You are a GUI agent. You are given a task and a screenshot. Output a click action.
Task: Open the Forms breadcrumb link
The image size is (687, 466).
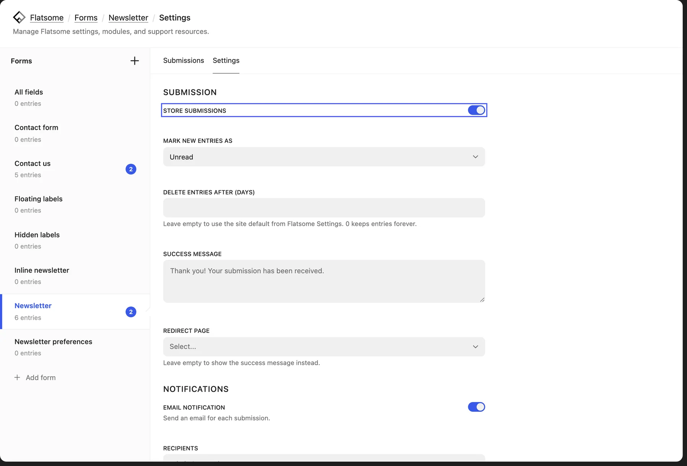pos(86,18)
